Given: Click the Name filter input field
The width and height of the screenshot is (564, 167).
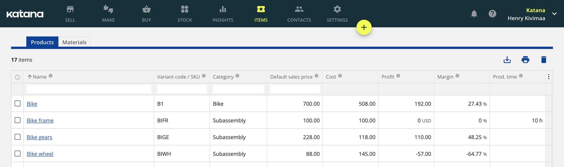Looking at the screenshot, I should (89, 89).
